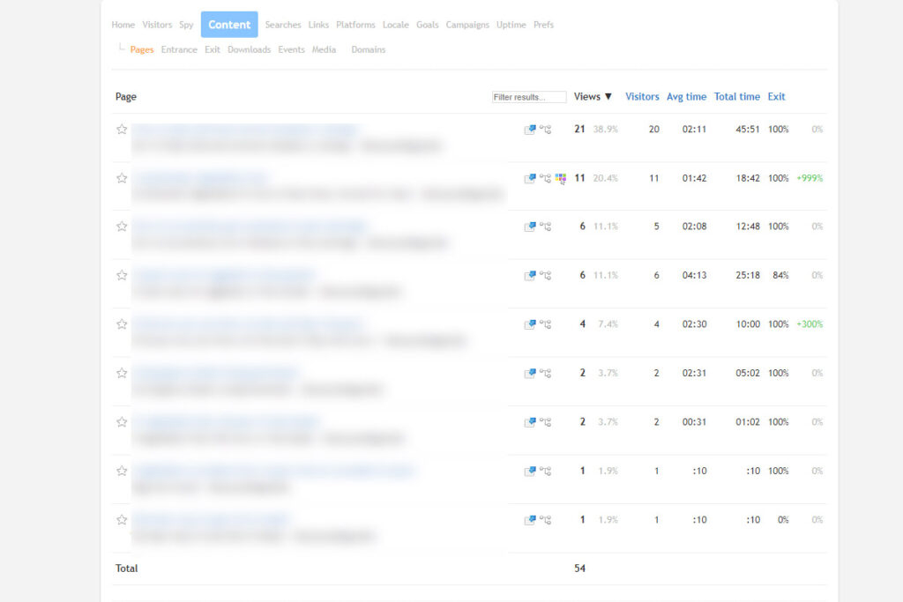Screen dimensions: 903x602
Task: Toggle favorite star on the last page row
Action: [x=122, y=520]
